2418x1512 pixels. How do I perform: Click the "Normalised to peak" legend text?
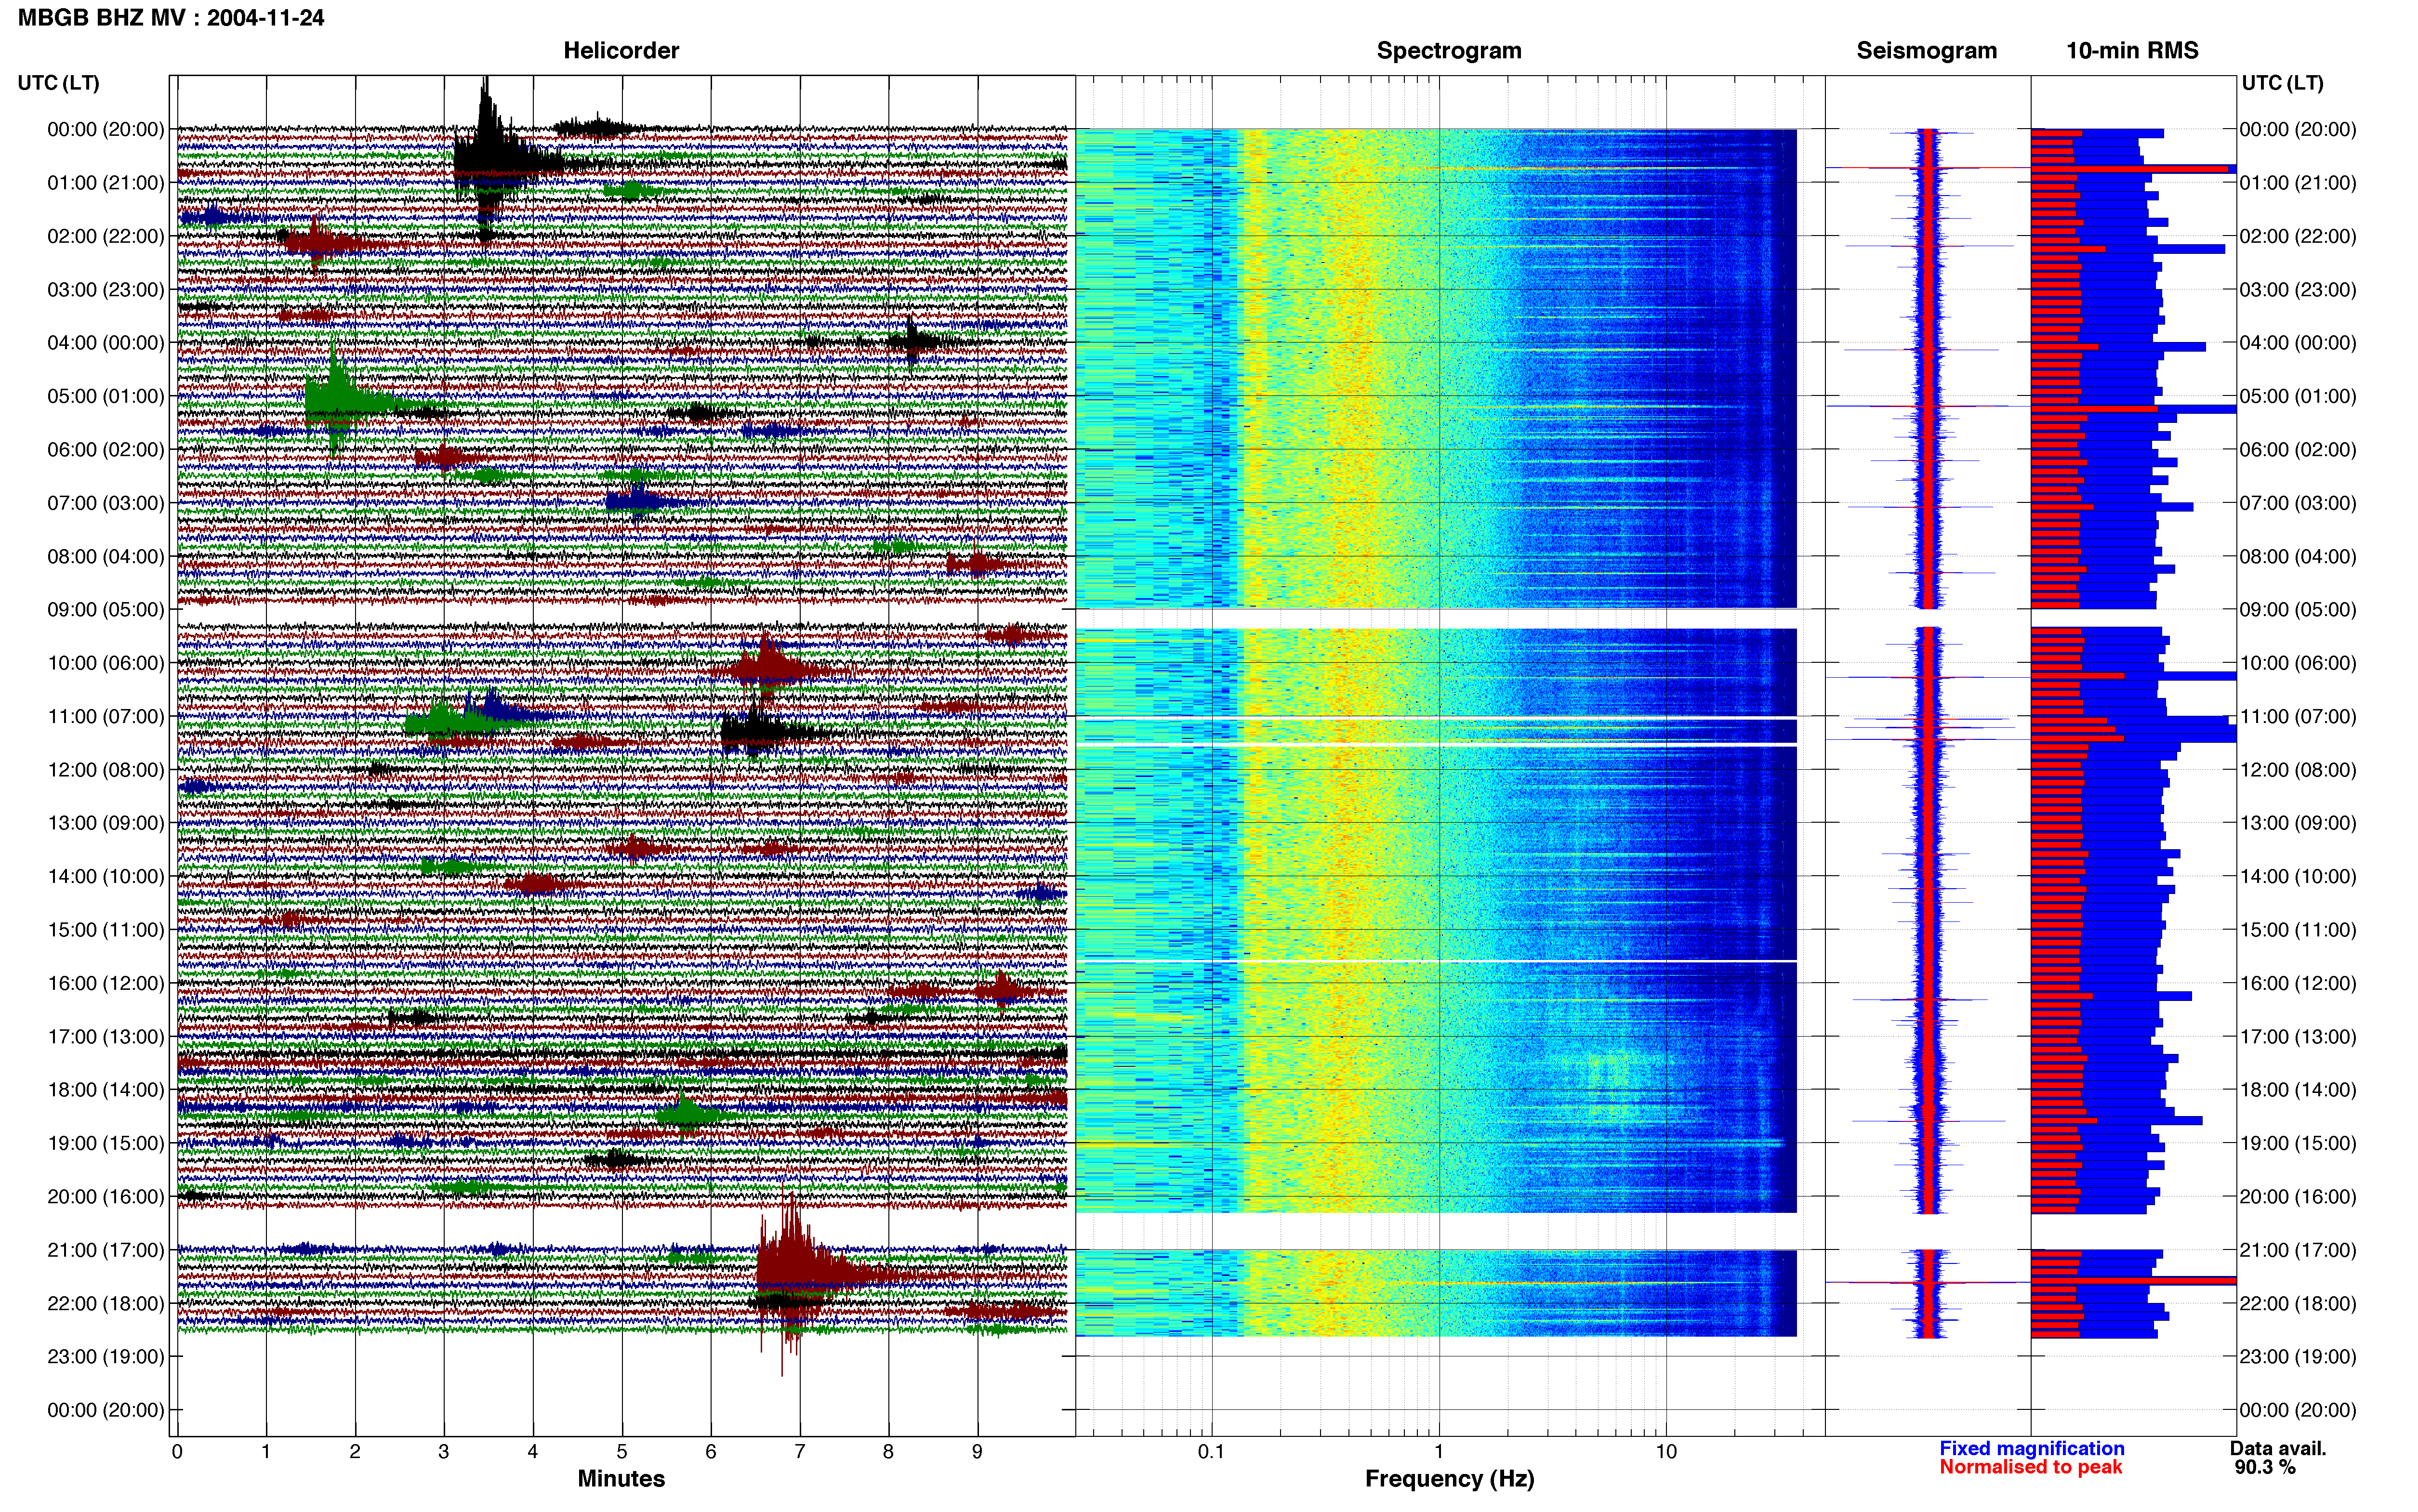(2030, 1467)
